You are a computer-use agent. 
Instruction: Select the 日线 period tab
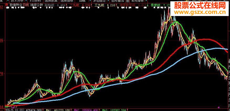click(x=82, y=1)
